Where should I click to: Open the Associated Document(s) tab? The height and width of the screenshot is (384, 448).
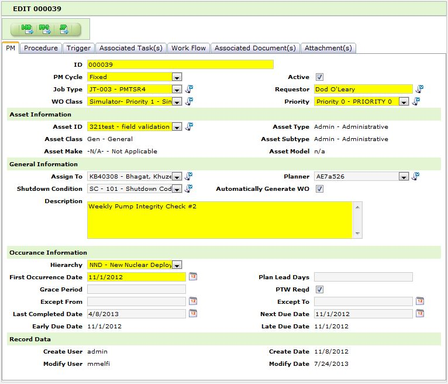point(255,48)
